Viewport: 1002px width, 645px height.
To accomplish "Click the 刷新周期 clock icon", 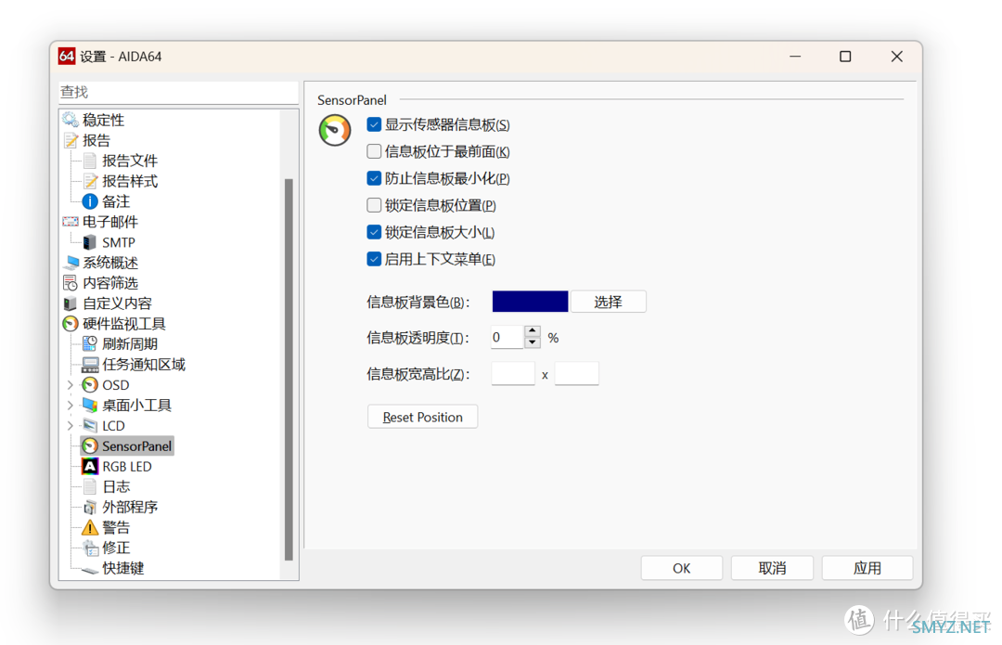I will click(90, 344).
